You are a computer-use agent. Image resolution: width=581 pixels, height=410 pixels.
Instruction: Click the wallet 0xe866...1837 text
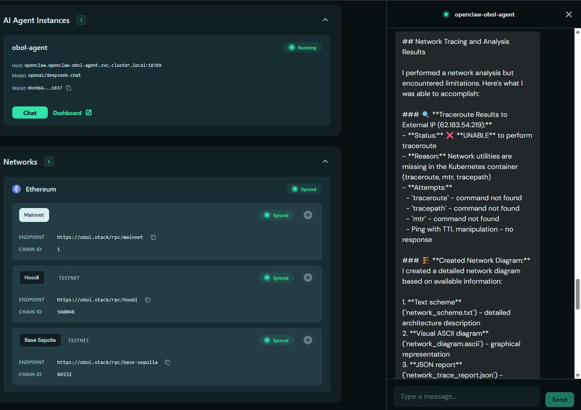pyautogui.click(x=45, y=88)
